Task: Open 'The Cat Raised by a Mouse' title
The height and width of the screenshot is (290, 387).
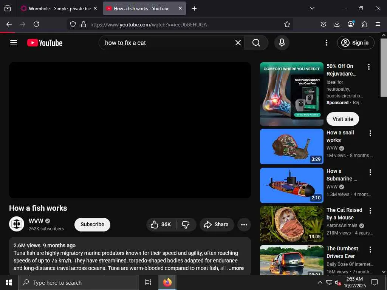Action: [x=344, y=214]
